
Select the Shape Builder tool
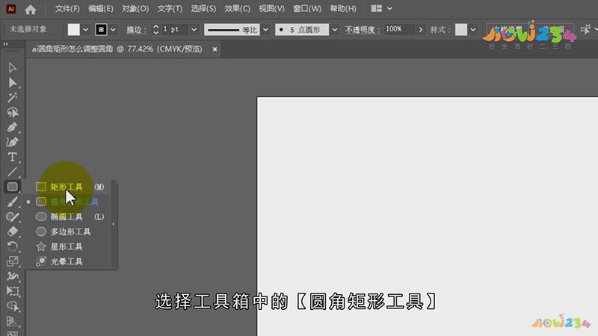(12, 306)
